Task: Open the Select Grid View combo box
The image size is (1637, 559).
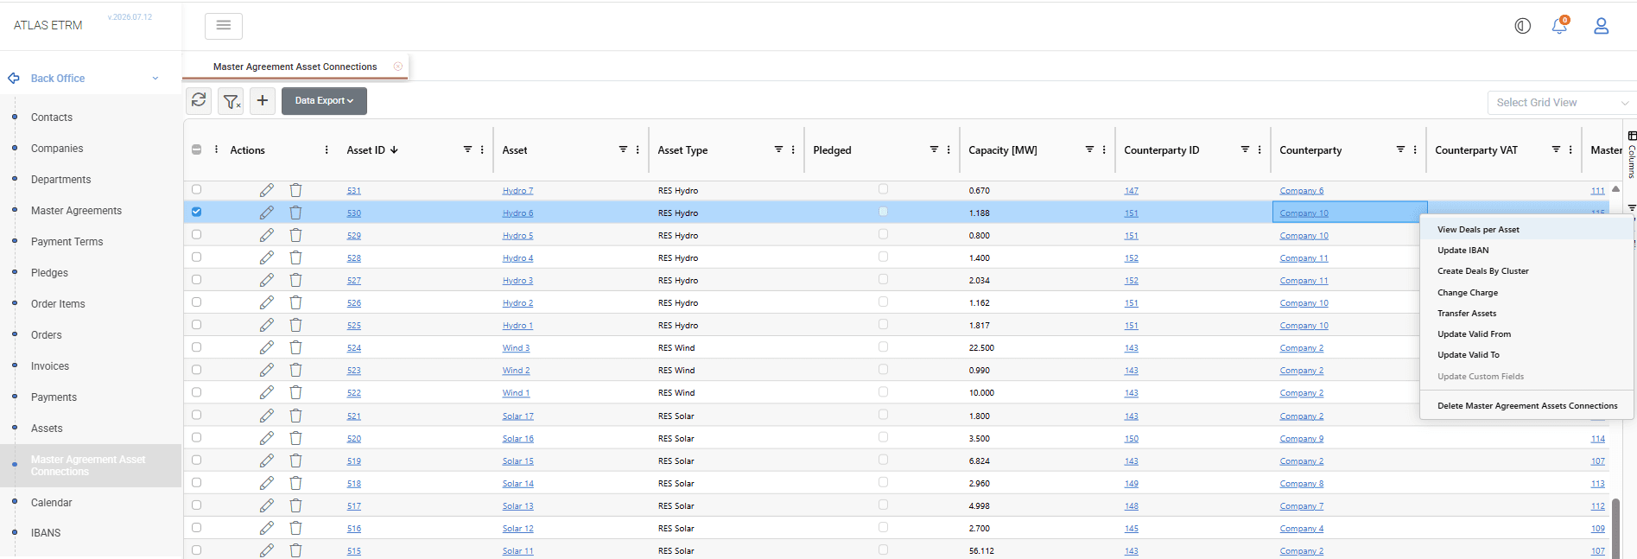Action: click(x=1561, y=102)
